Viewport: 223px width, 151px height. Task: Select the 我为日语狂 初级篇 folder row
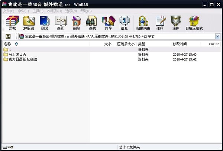[111, 59]
